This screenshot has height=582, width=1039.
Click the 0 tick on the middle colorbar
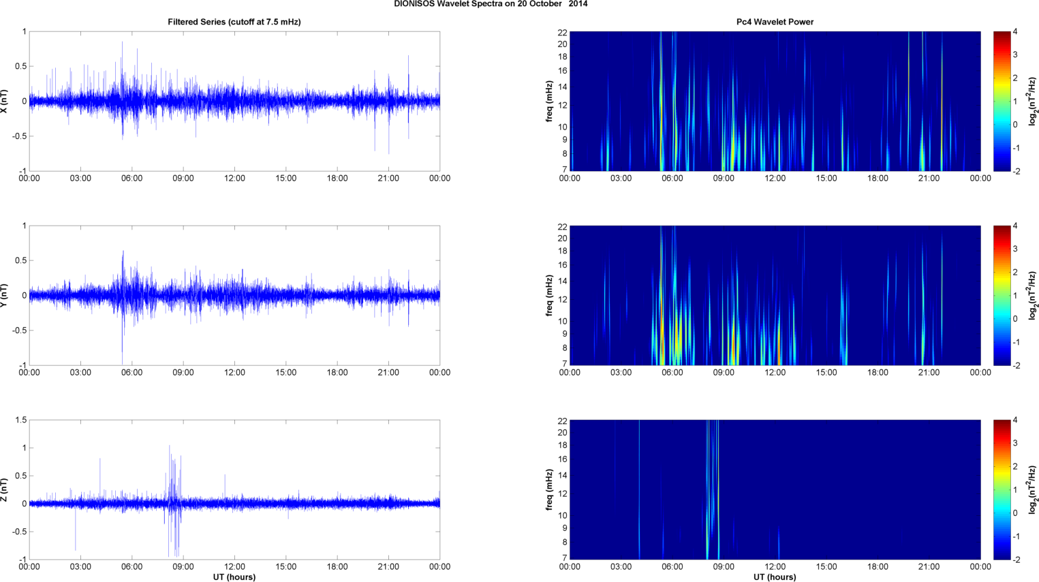pyautogui.click(x=1015, y=318)
